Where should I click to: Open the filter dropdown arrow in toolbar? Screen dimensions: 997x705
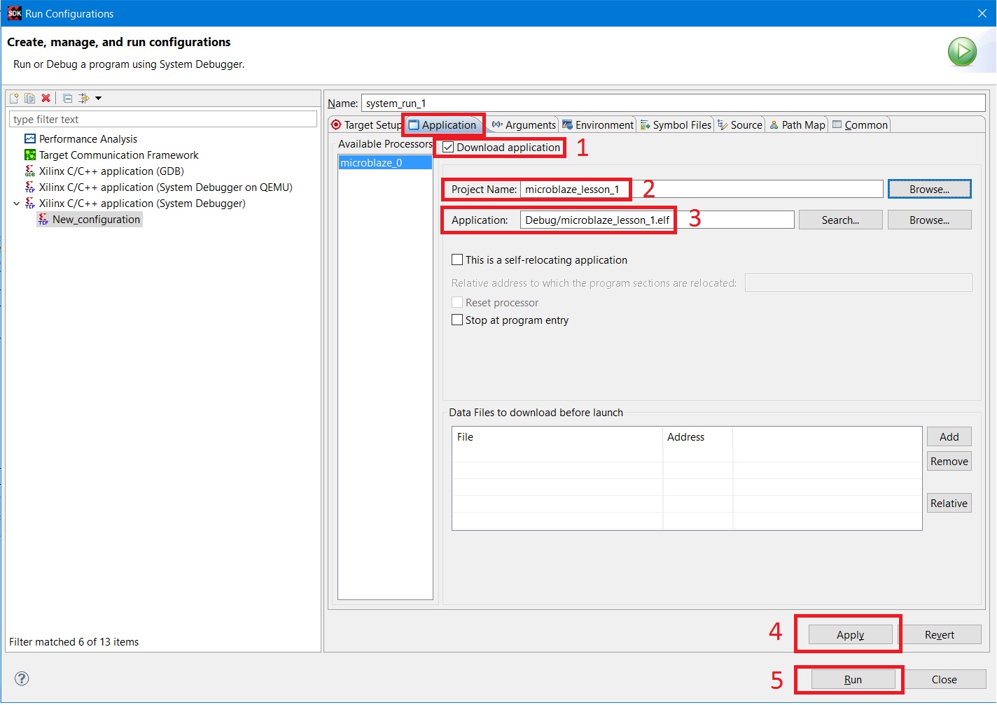coord(99,99)
